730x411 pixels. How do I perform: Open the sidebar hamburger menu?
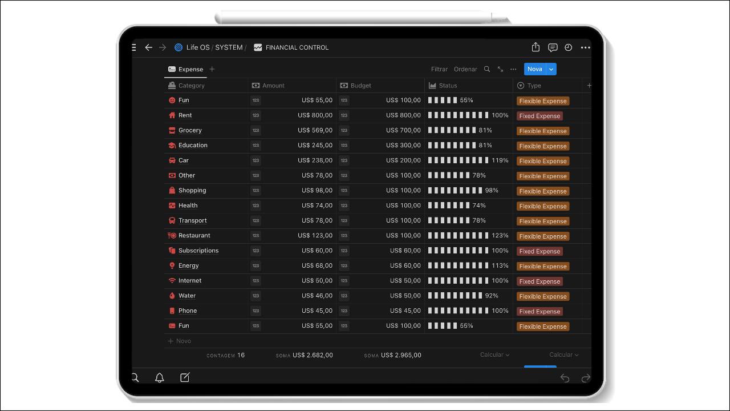(x=134, y=47)
